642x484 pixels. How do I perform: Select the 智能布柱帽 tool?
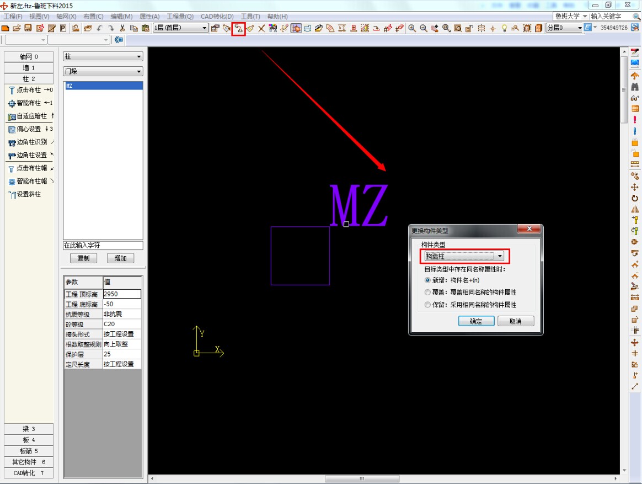pos(29,181)
